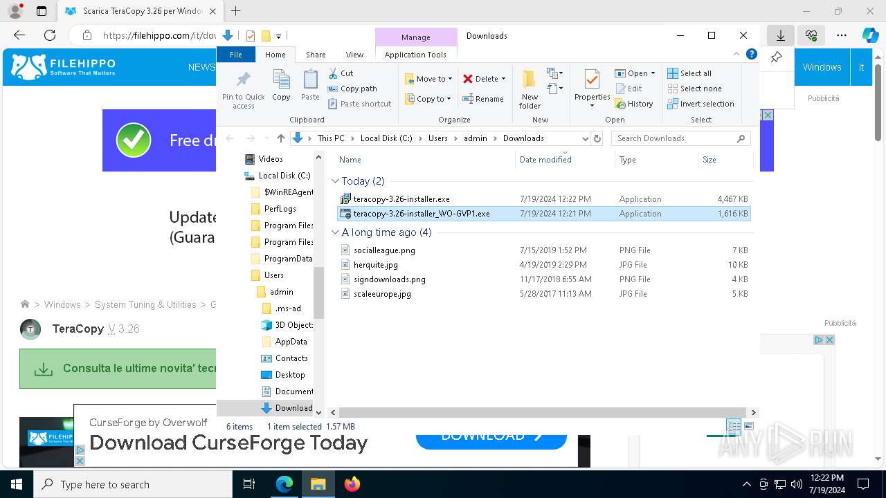Image resolution: width=886 pixels, height=498 pixels.
Task: Open the File menu tab
Action: click(236, 55)
